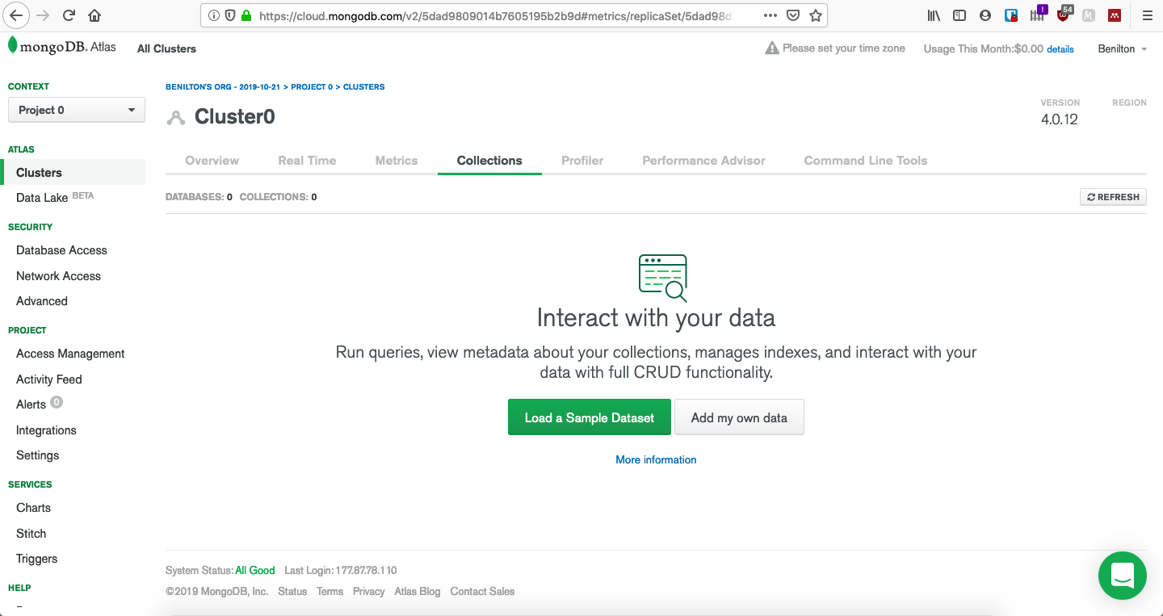The height and width of the screenshot is (616, 1163).
Task: Open Database Access in the sidebar
Action: pyautogui.click(x=61, y=250)
